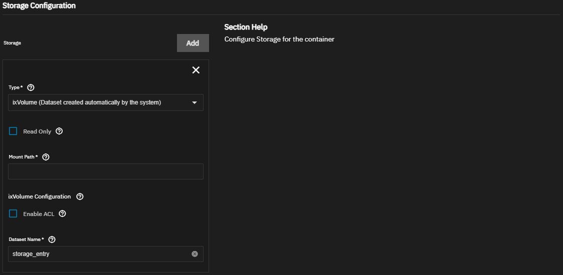
Task: Click the Add storage button
Action: 193,43
